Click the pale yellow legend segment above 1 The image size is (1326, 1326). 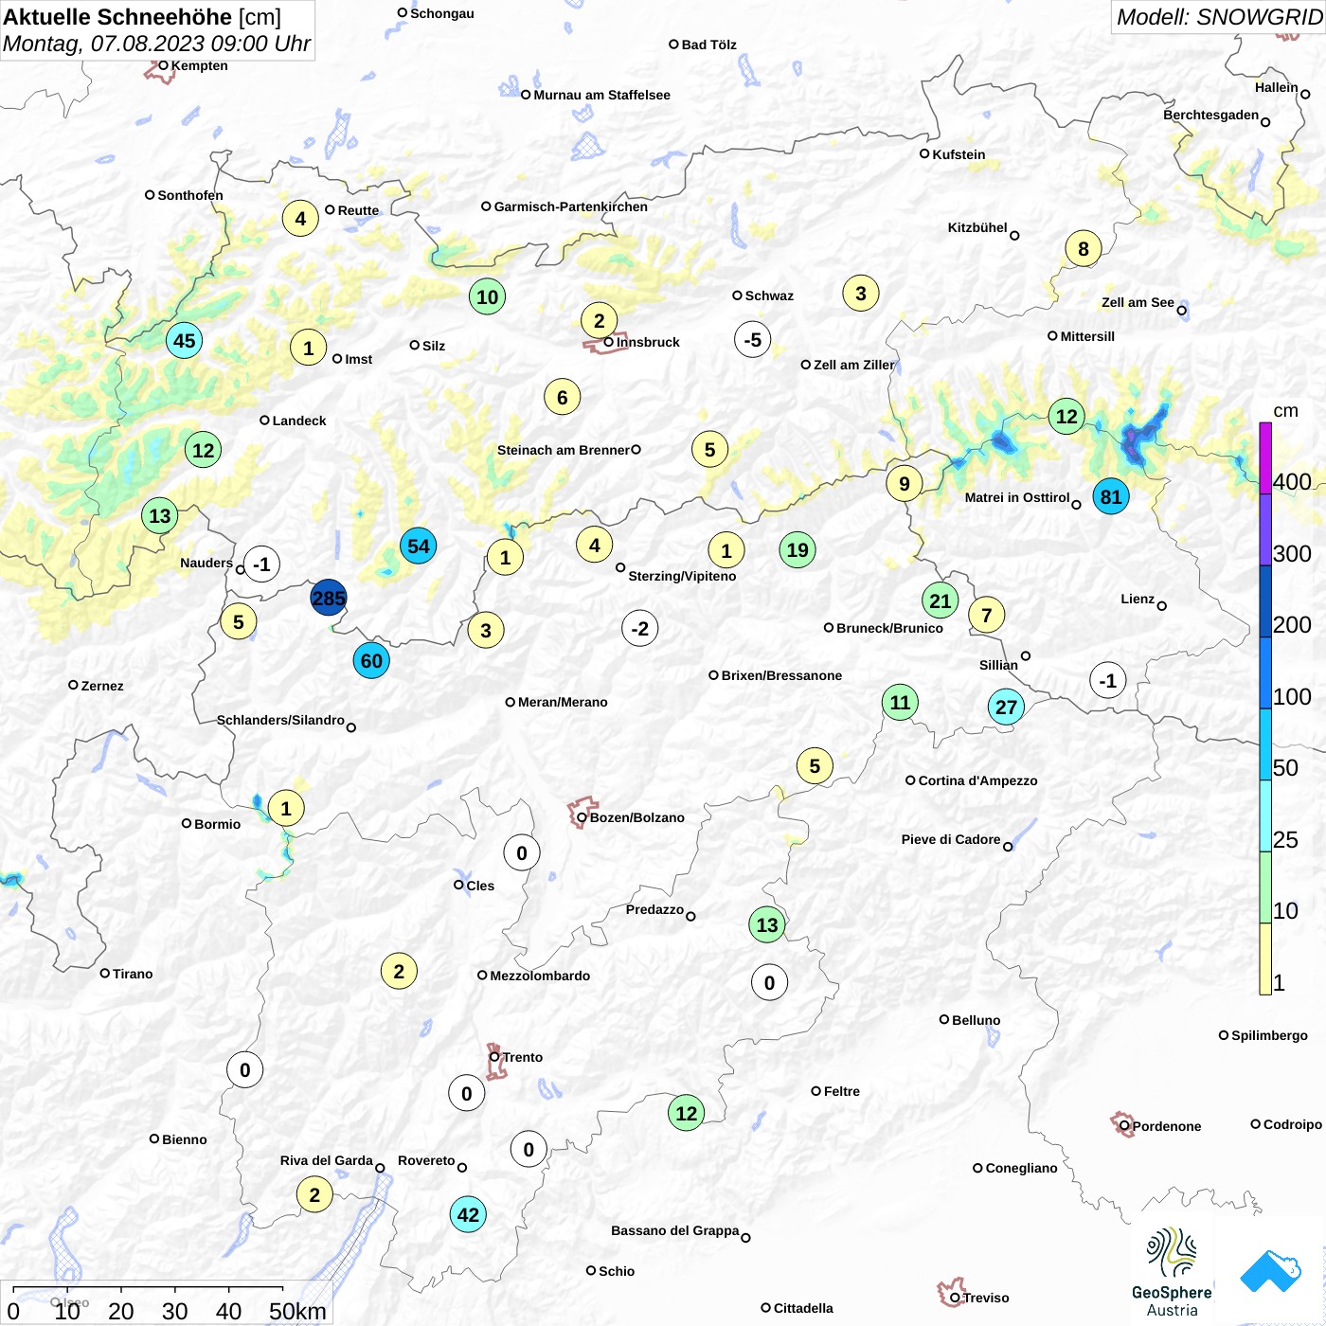pyautogui.click(x=1265, y=959)
